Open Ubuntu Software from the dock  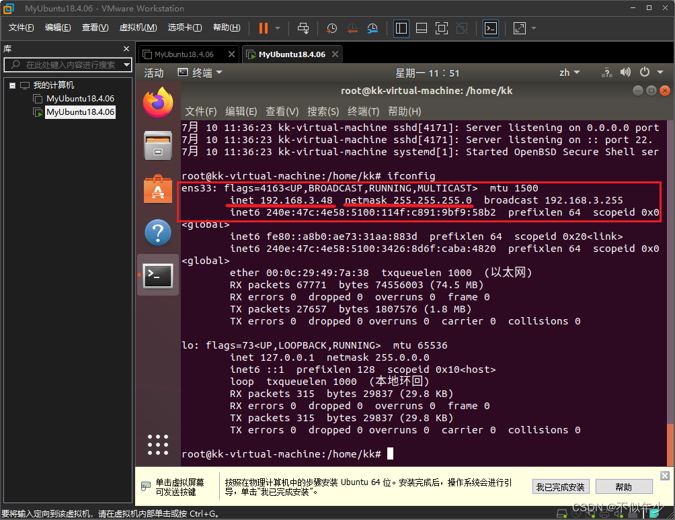coord(158,189)
